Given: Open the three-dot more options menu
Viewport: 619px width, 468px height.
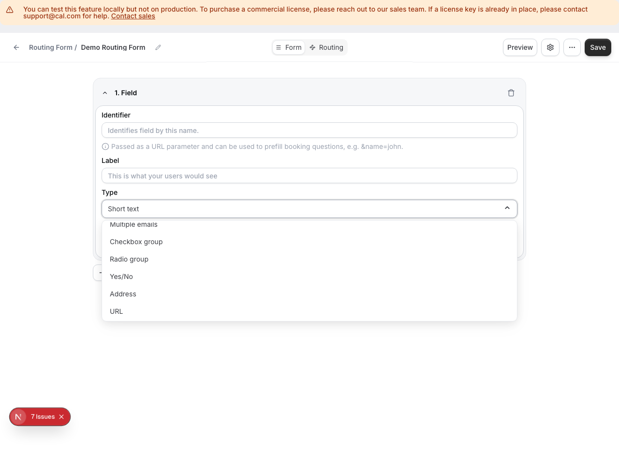Looking at the screenshot, I should [572, 47].
